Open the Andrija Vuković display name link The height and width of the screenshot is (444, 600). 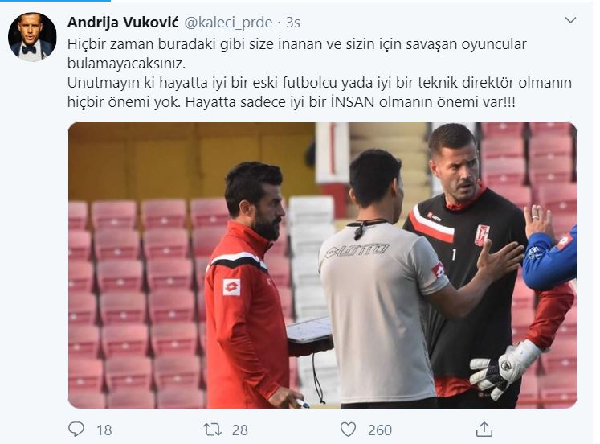[123, 23]
